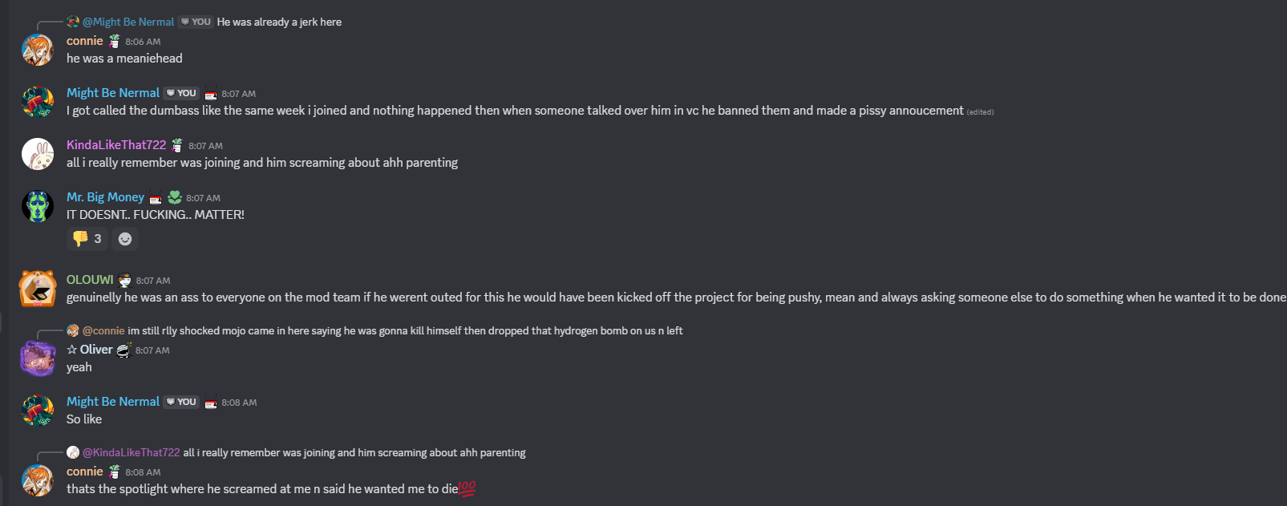
Task: Click KindaLikeThat722's bunny avatar
Action: point(38,154)
